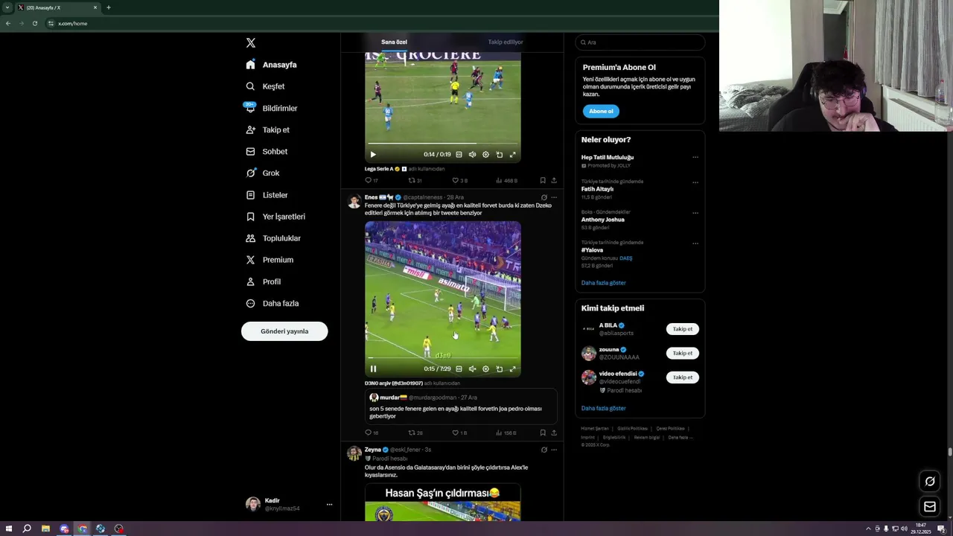
Task: Go to Anasayfa in the sidebar
Action: tap(272, 65)
